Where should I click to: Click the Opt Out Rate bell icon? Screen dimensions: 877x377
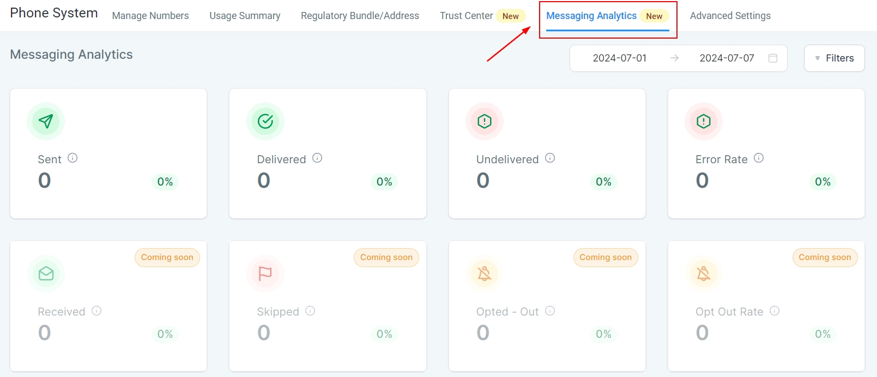pos(703,273)
